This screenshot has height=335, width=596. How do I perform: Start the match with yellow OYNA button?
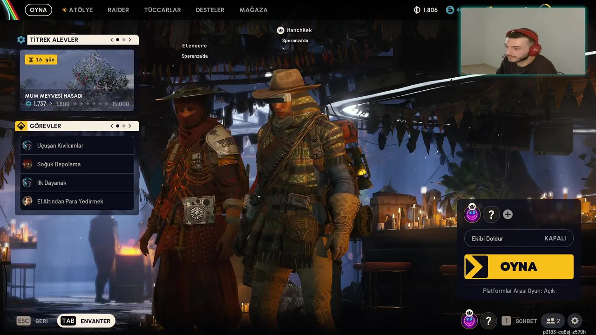pos(519,267)
